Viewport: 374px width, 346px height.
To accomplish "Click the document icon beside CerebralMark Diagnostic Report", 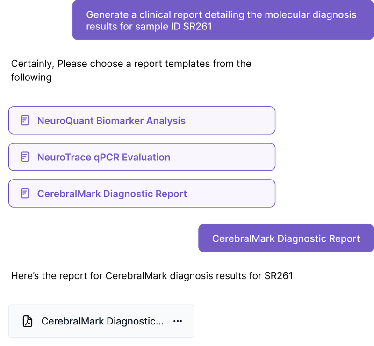I will pyautogui.click(x=25, y=194).
